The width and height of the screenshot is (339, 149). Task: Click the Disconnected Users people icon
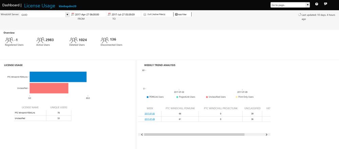coord(105,40)
